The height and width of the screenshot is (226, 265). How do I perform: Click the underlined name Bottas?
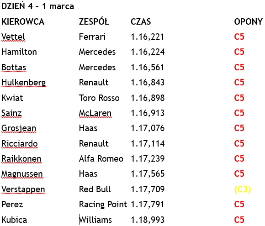14,68
